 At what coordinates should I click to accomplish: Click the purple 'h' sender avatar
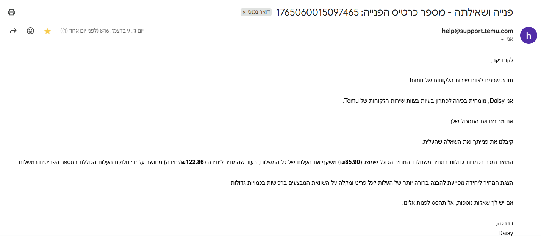pos(528,36)
